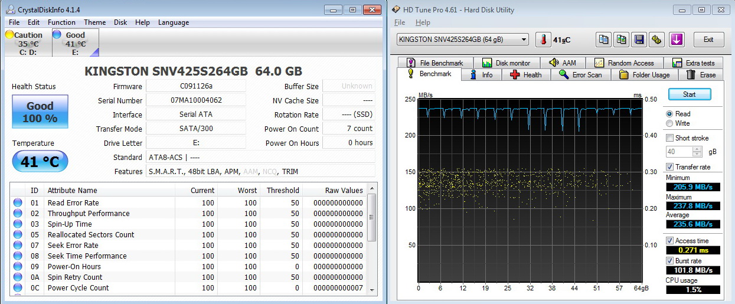Open the HD Tune options (gears) icon
Viewport: 735px width, 304px height.
[656, 40]
